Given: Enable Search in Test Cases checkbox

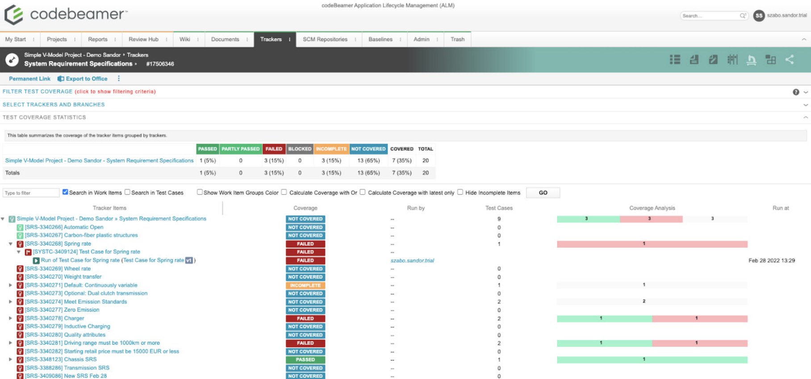Looking at the screenshot, I should pos(127,192).
